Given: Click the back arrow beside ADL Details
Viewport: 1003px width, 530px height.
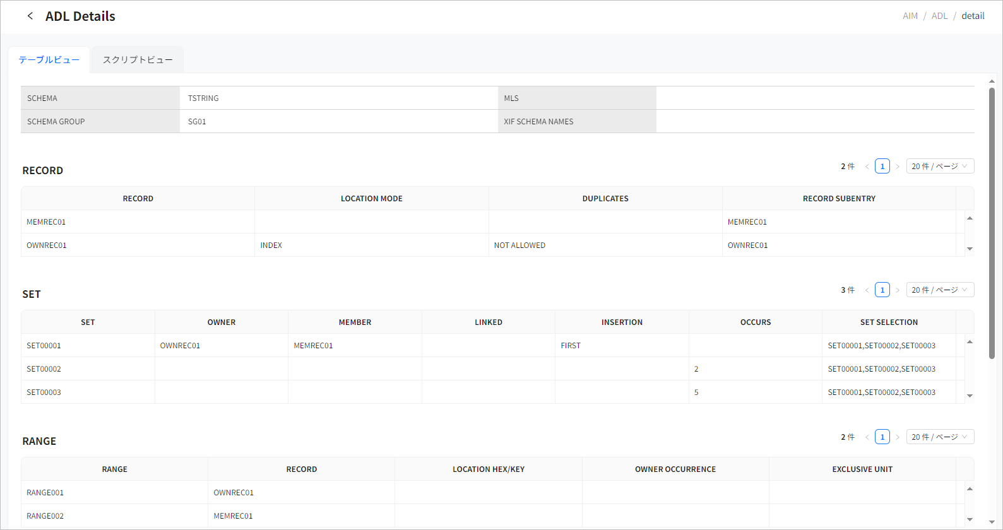Looking at the screenshot, I should click(30, 16).
